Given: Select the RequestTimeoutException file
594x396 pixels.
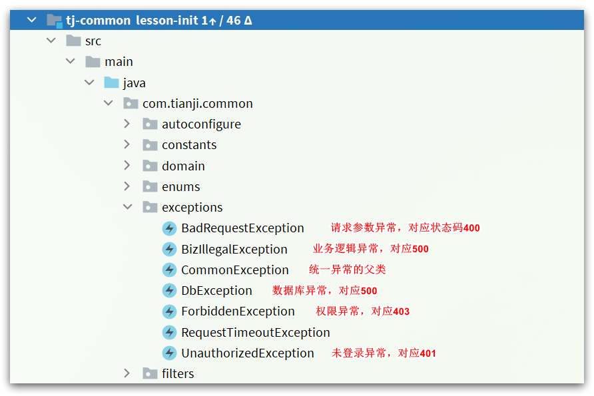Looking at the screenshot, I should 255,332.
